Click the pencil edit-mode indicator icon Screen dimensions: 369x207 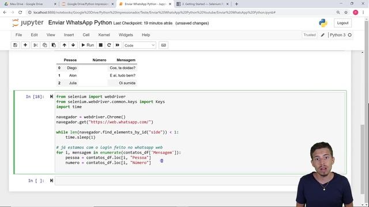pos(323,35)
